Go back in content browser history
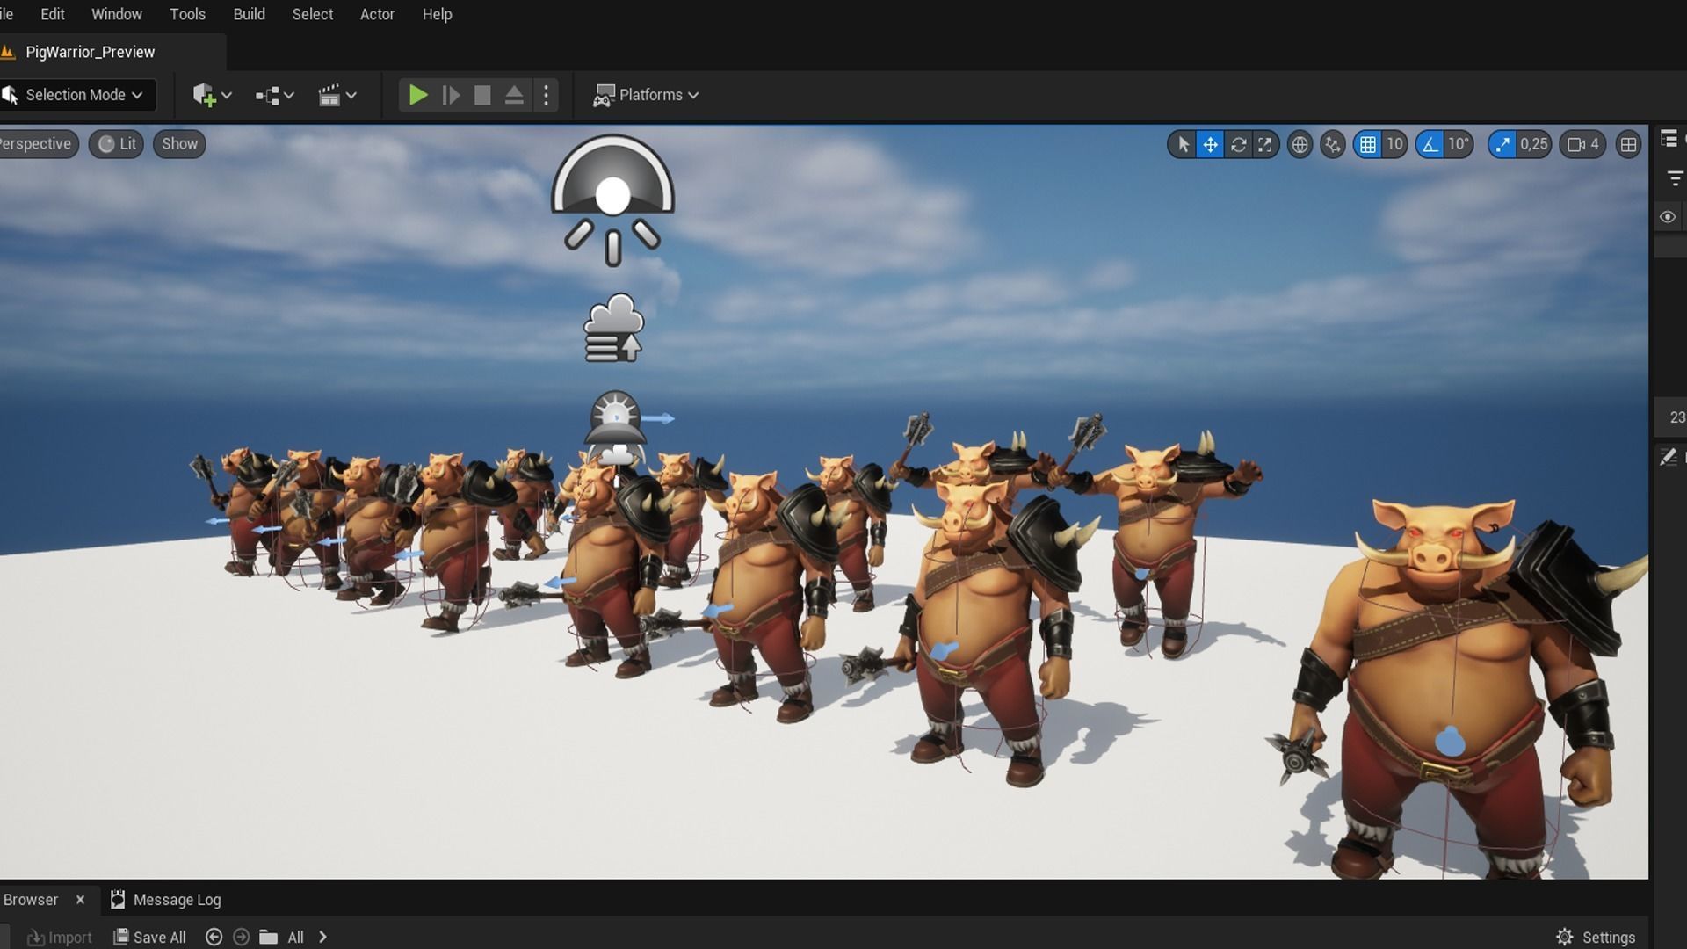 pyautogui.click(x=214, y=938)
